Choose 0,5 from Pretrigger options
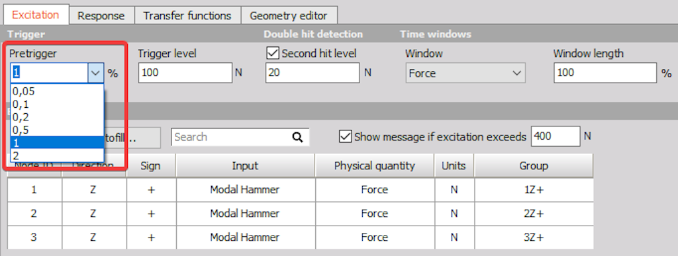The width and height of the screenshot is (678, 256). pos(57,130)
